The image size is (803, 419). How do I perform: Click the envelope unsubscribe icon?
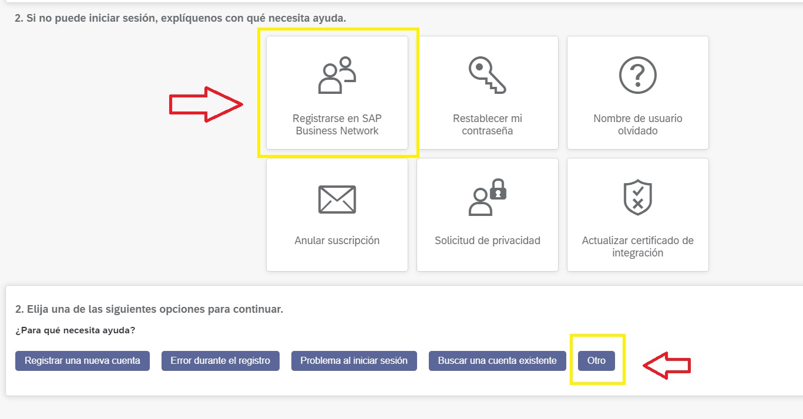tap(337, 199)
